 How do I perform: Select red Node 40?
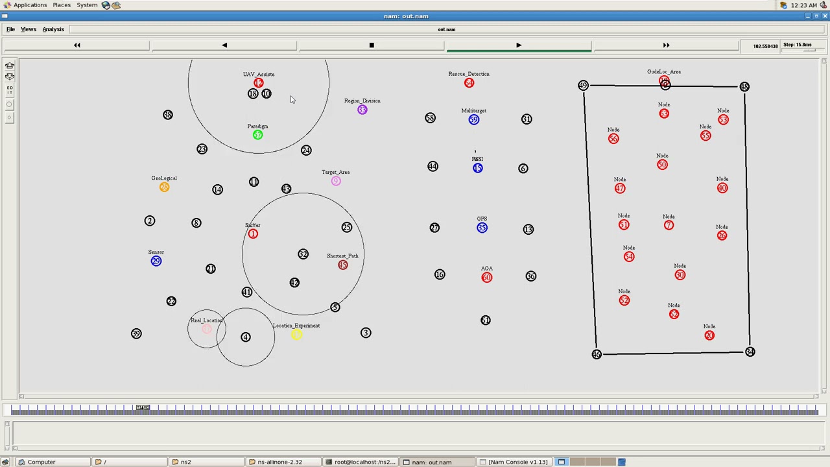click(x=722, y=188)
